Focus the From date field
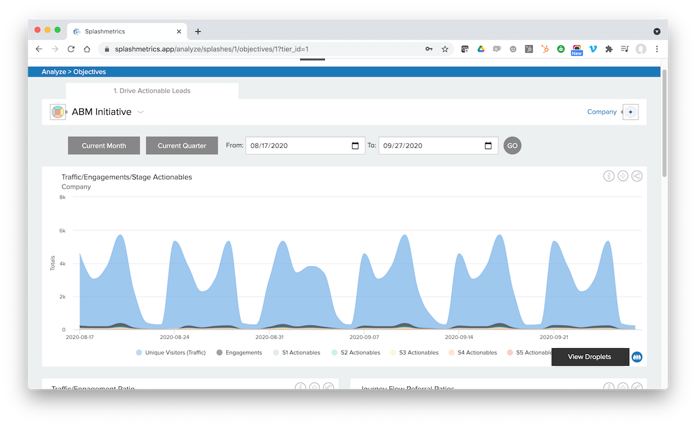The width and height of the screenshot is (696, 426). (305, 146)
